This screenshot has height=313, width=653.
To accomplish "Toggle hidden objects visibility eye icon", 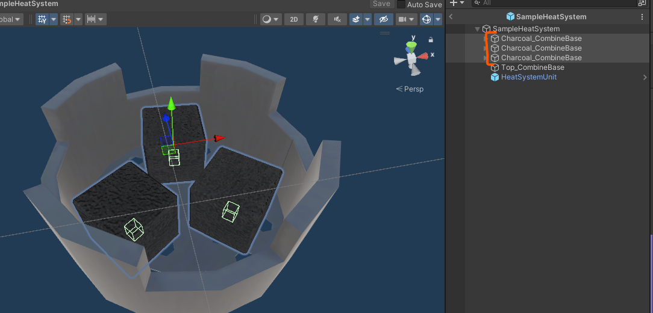I will (x=384, y=19).
